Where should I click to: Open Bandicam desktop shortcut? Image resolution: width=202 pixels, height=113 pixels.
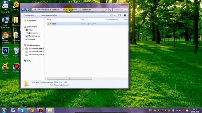(x=16, y=67)
